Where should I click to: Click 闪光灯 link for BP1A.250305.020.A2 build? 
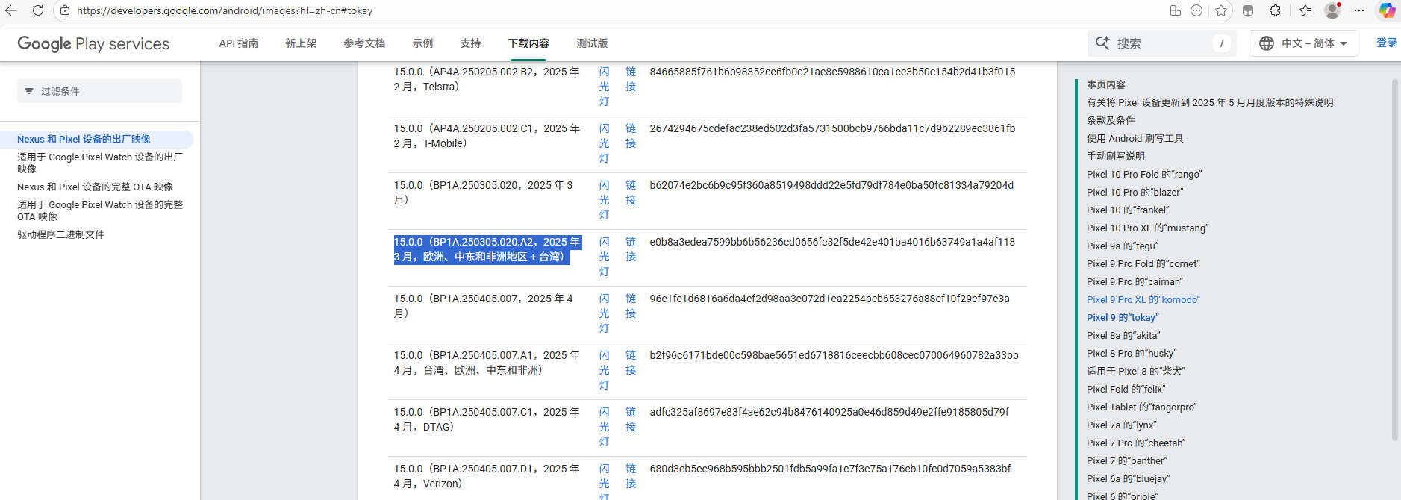coord(604,257)
